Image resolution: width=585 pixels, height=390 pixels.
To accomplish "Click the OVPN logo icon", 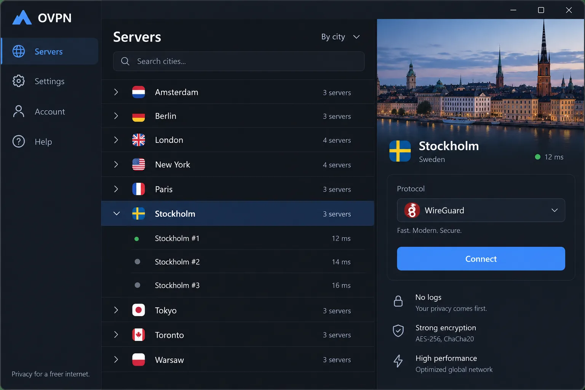I will pos(22,18).
